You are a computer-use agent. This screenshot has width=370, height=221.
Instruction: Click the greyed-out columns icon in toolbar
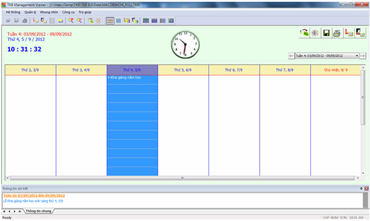52,21
